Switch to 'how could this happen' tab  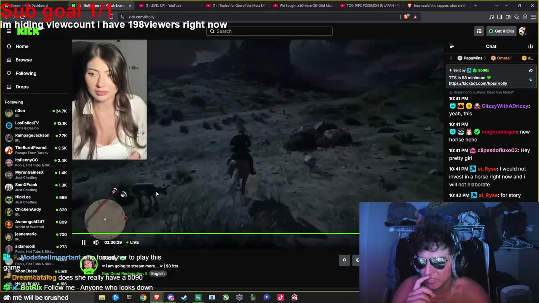point(438,5)
